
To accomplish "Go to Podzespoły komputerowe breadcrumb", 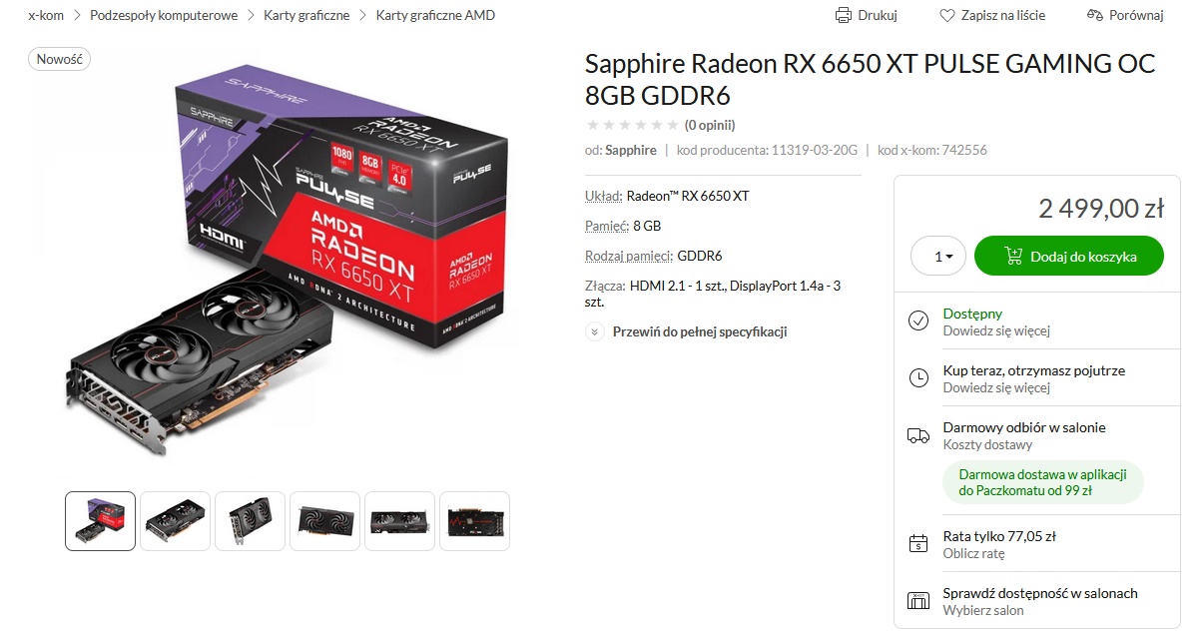I will pos(164,15).
